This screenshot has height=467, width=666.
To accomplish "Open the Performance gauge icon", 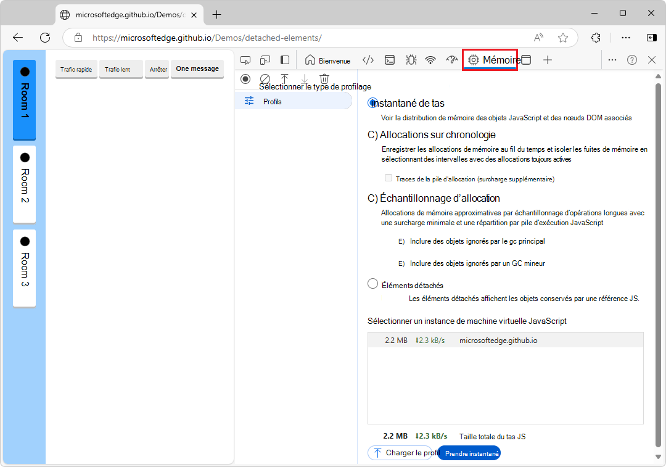I will (451, 60).
